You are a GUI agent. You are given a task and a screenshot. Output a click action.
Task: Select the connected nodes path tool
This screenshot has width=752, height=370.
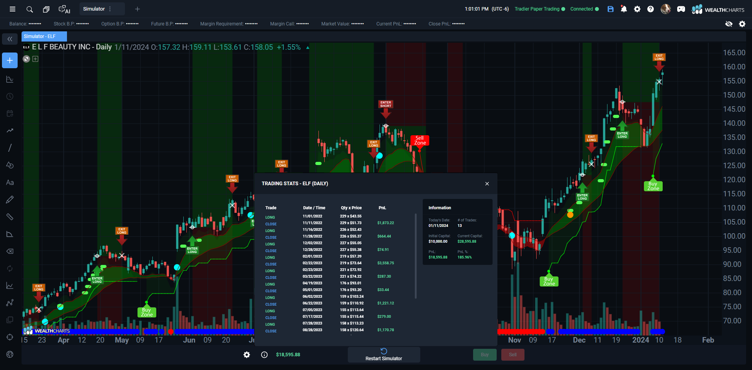point(10,303)
